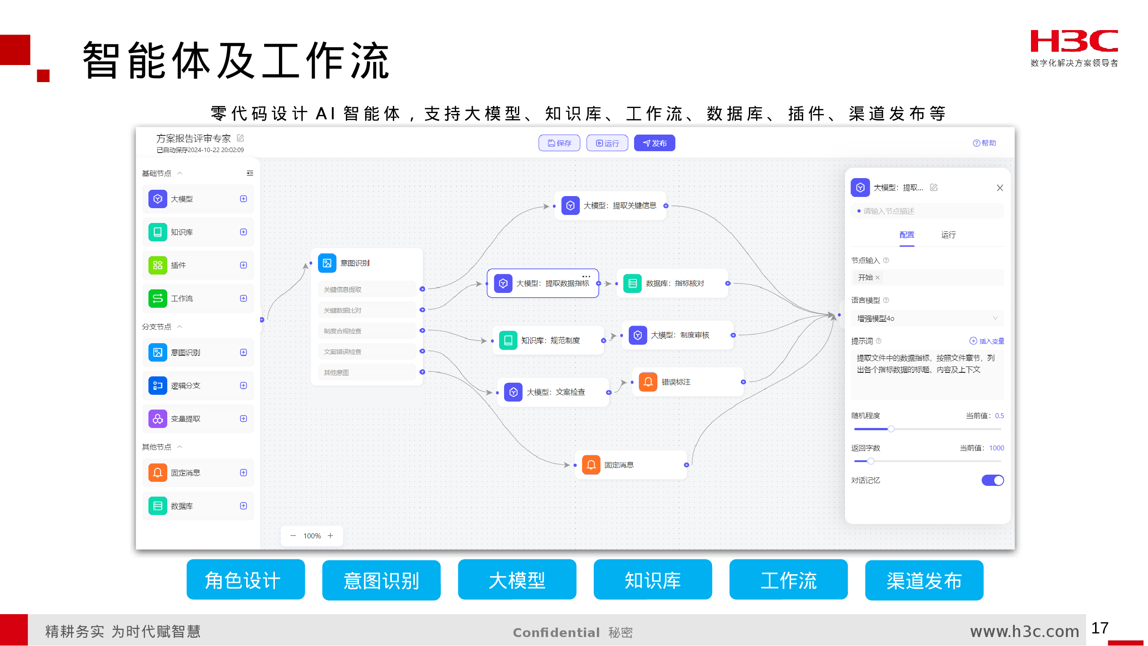Image resolution: width=1148 pixels, height=646 pixels.
Task: Edit the 方案报告评审专家 title pencil icon
Action: tap(240, 138)
